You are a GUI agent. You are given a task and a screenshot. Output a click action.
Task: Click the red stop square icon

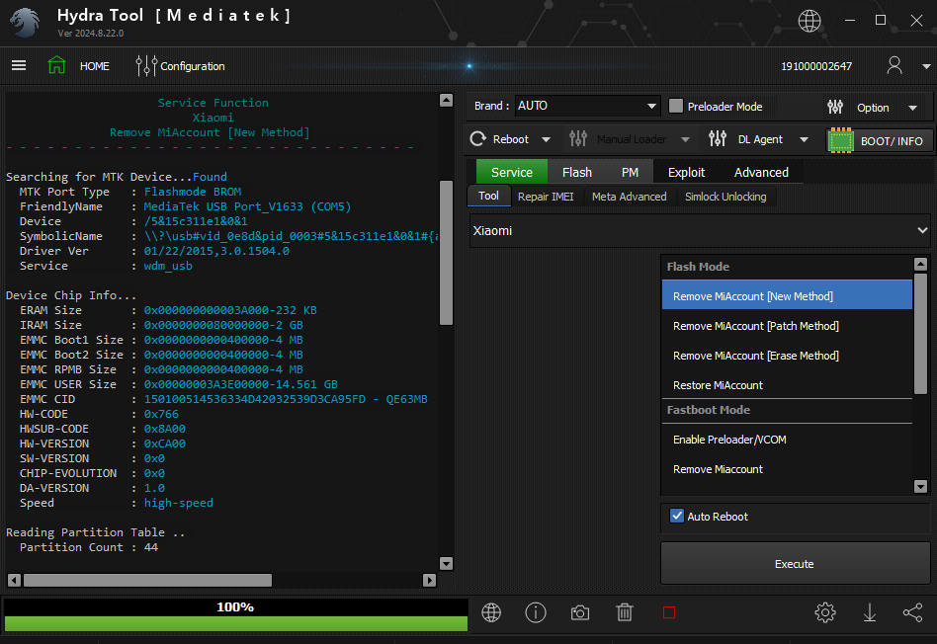click(x=669, y=613)
